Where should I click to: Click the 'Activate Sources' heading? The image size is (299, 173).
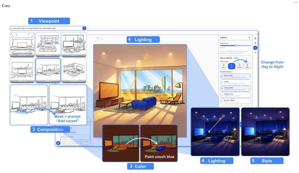tap(226, 72)
